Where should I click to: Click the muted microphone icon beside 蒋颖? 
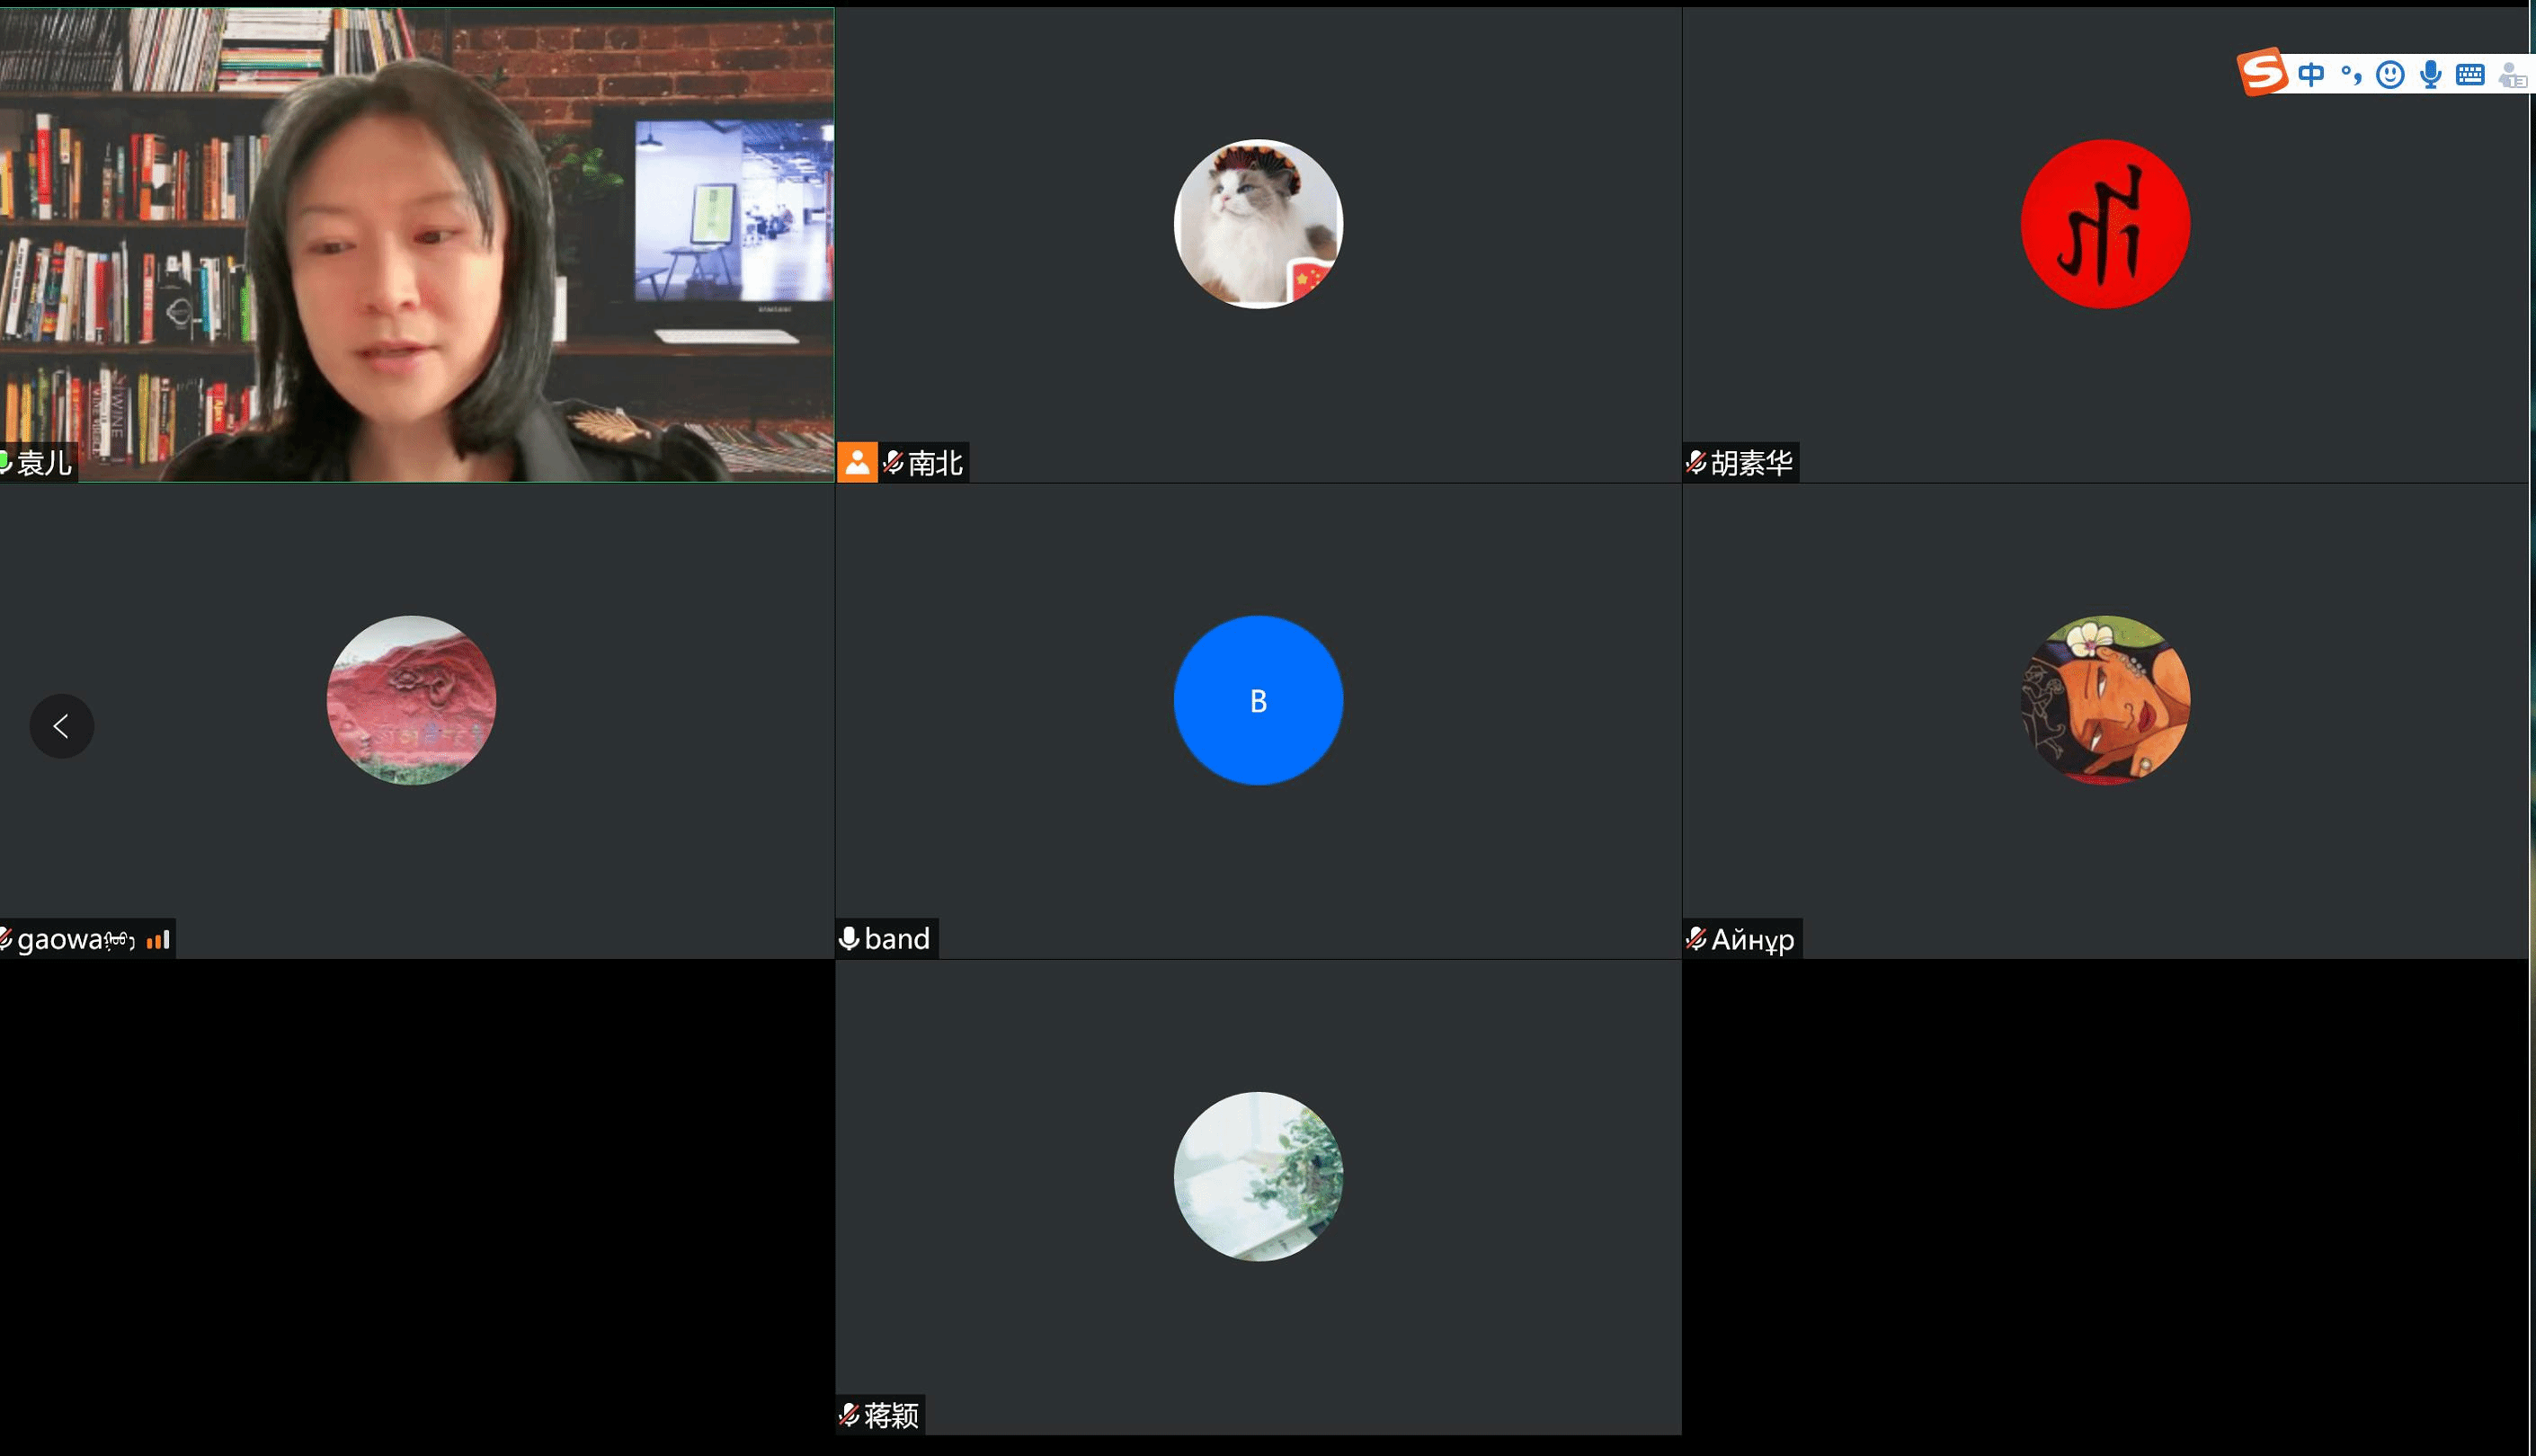click(849, 1415)
